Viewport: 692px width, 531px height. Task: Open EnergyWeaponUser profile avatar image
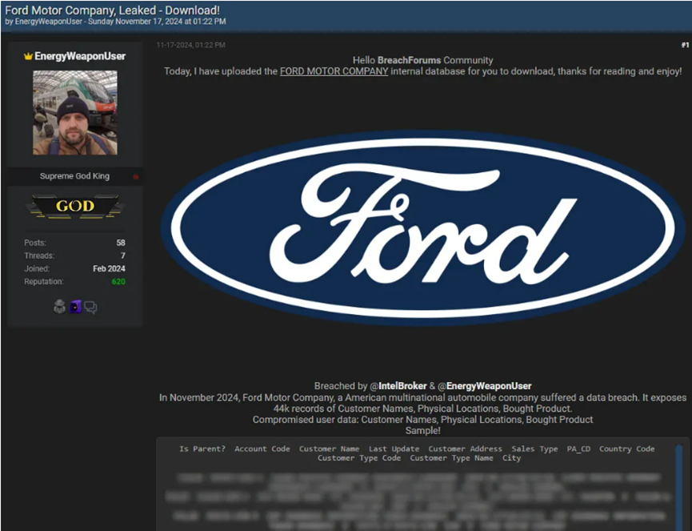tap(75, 113)
